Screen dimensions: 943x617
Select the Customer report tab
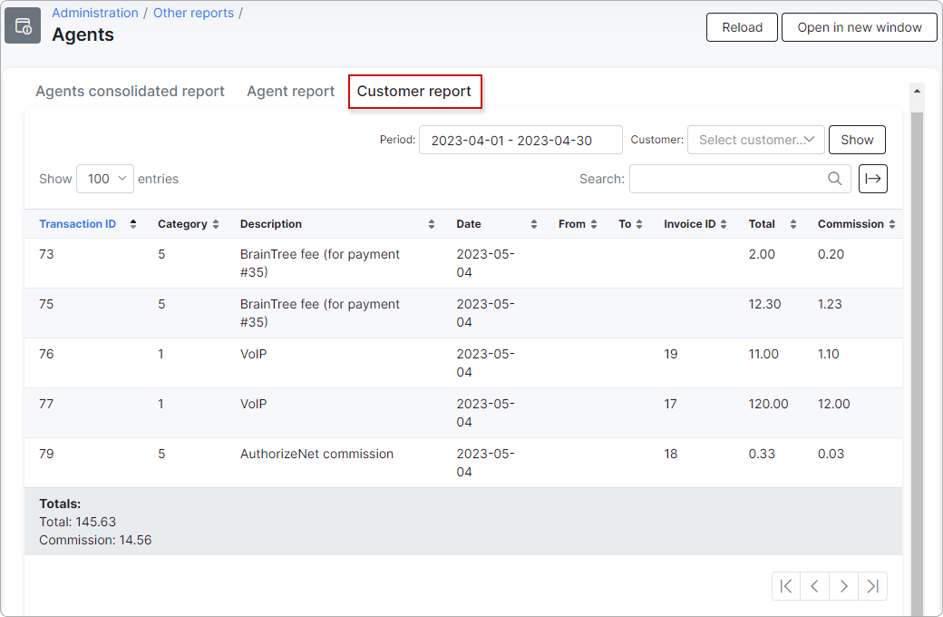pyautogui.click(x=414, y=91)
